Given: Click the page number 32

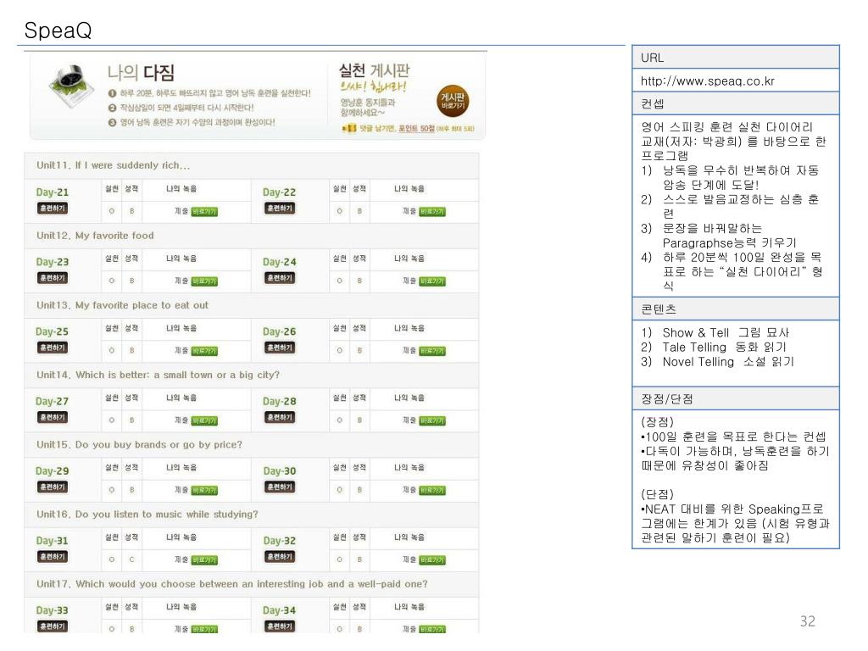Looking at the screenshot, I should (x=808, y=621).
